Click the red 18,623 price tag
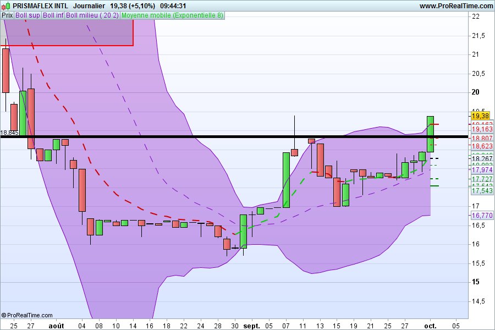 (x=482, y=146)
